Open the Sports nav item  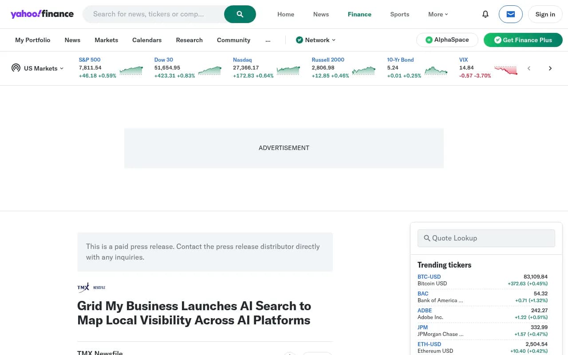400,14
